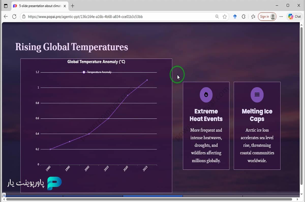Viewport: 305px width, 202px height.
Task: Close the 5-slide presentation tab
Action: pyautogui.click(x=65, y=6)
